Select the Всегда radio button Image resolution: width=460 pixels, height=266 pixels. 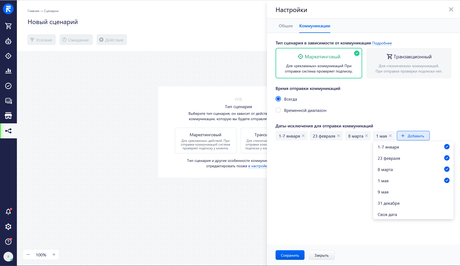[278, 99]
